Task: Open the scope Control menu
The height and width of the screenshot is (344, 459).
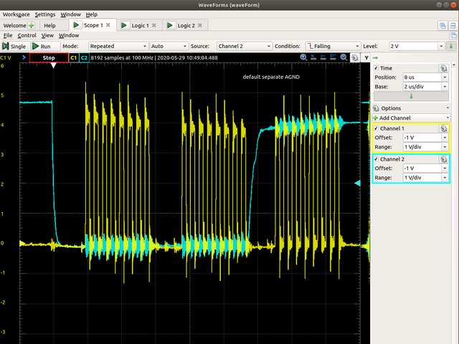Action: tap(27, 35)
